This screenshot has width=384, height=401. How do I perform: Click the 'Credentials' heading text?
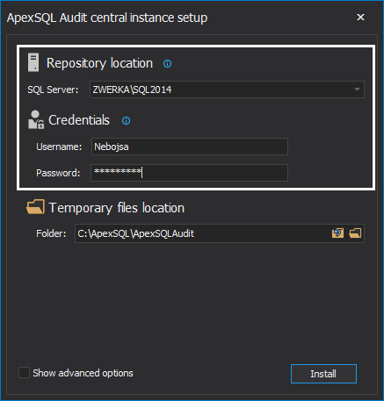click(x=79, y=120)
